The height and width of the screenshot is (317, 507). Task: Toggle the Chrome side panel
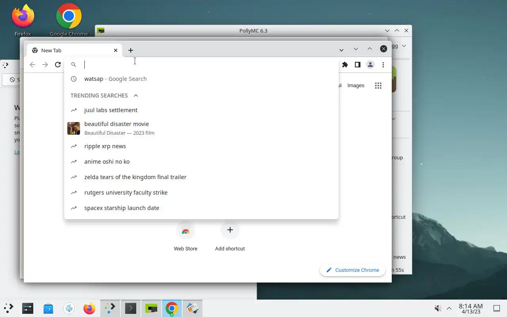[x=358, y=65]
